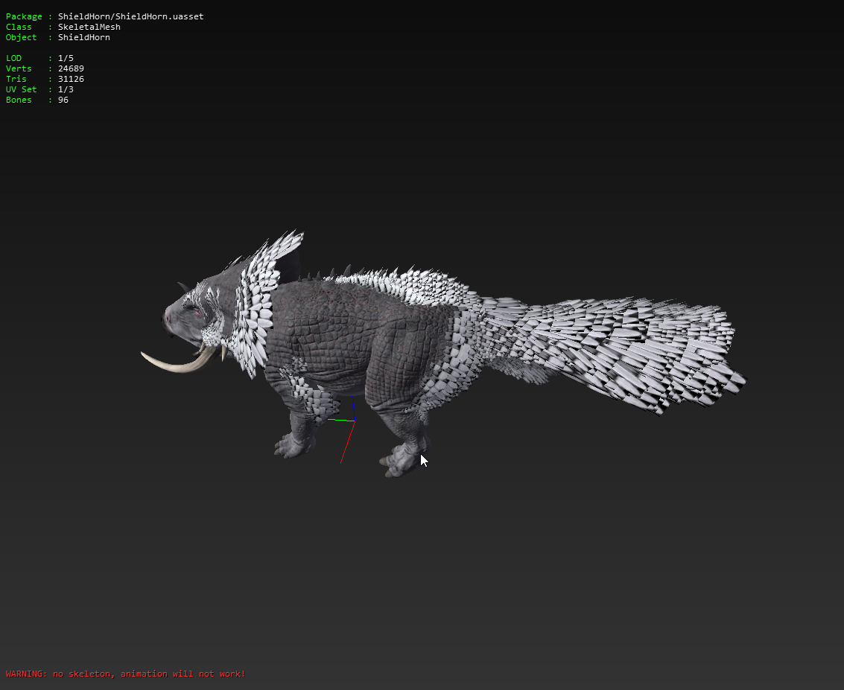This screenshot has width=844, height=690.
Task: Click the Bones count 96
Action: pyautogui.click(x=63, y=100)
